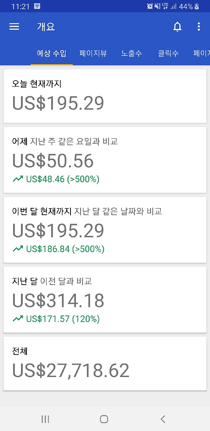Image resolution: width=210 pixels, height=431 pixels.
Task: Open the hamburger navigation menu
Action: [14, 26]
